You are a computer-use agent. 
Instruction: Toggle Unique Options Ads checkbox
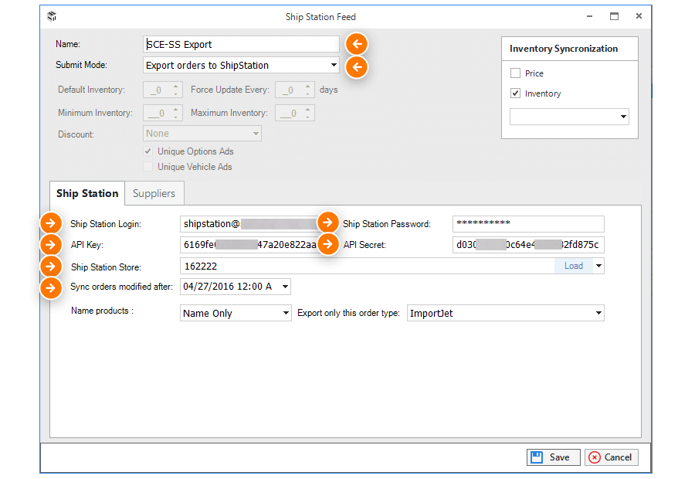coord(148,151)
